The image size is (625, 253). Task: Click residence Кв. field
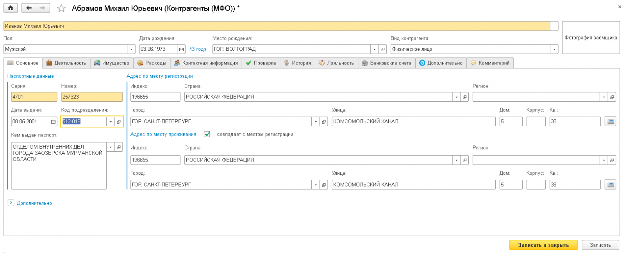click(x=575, y=185)
